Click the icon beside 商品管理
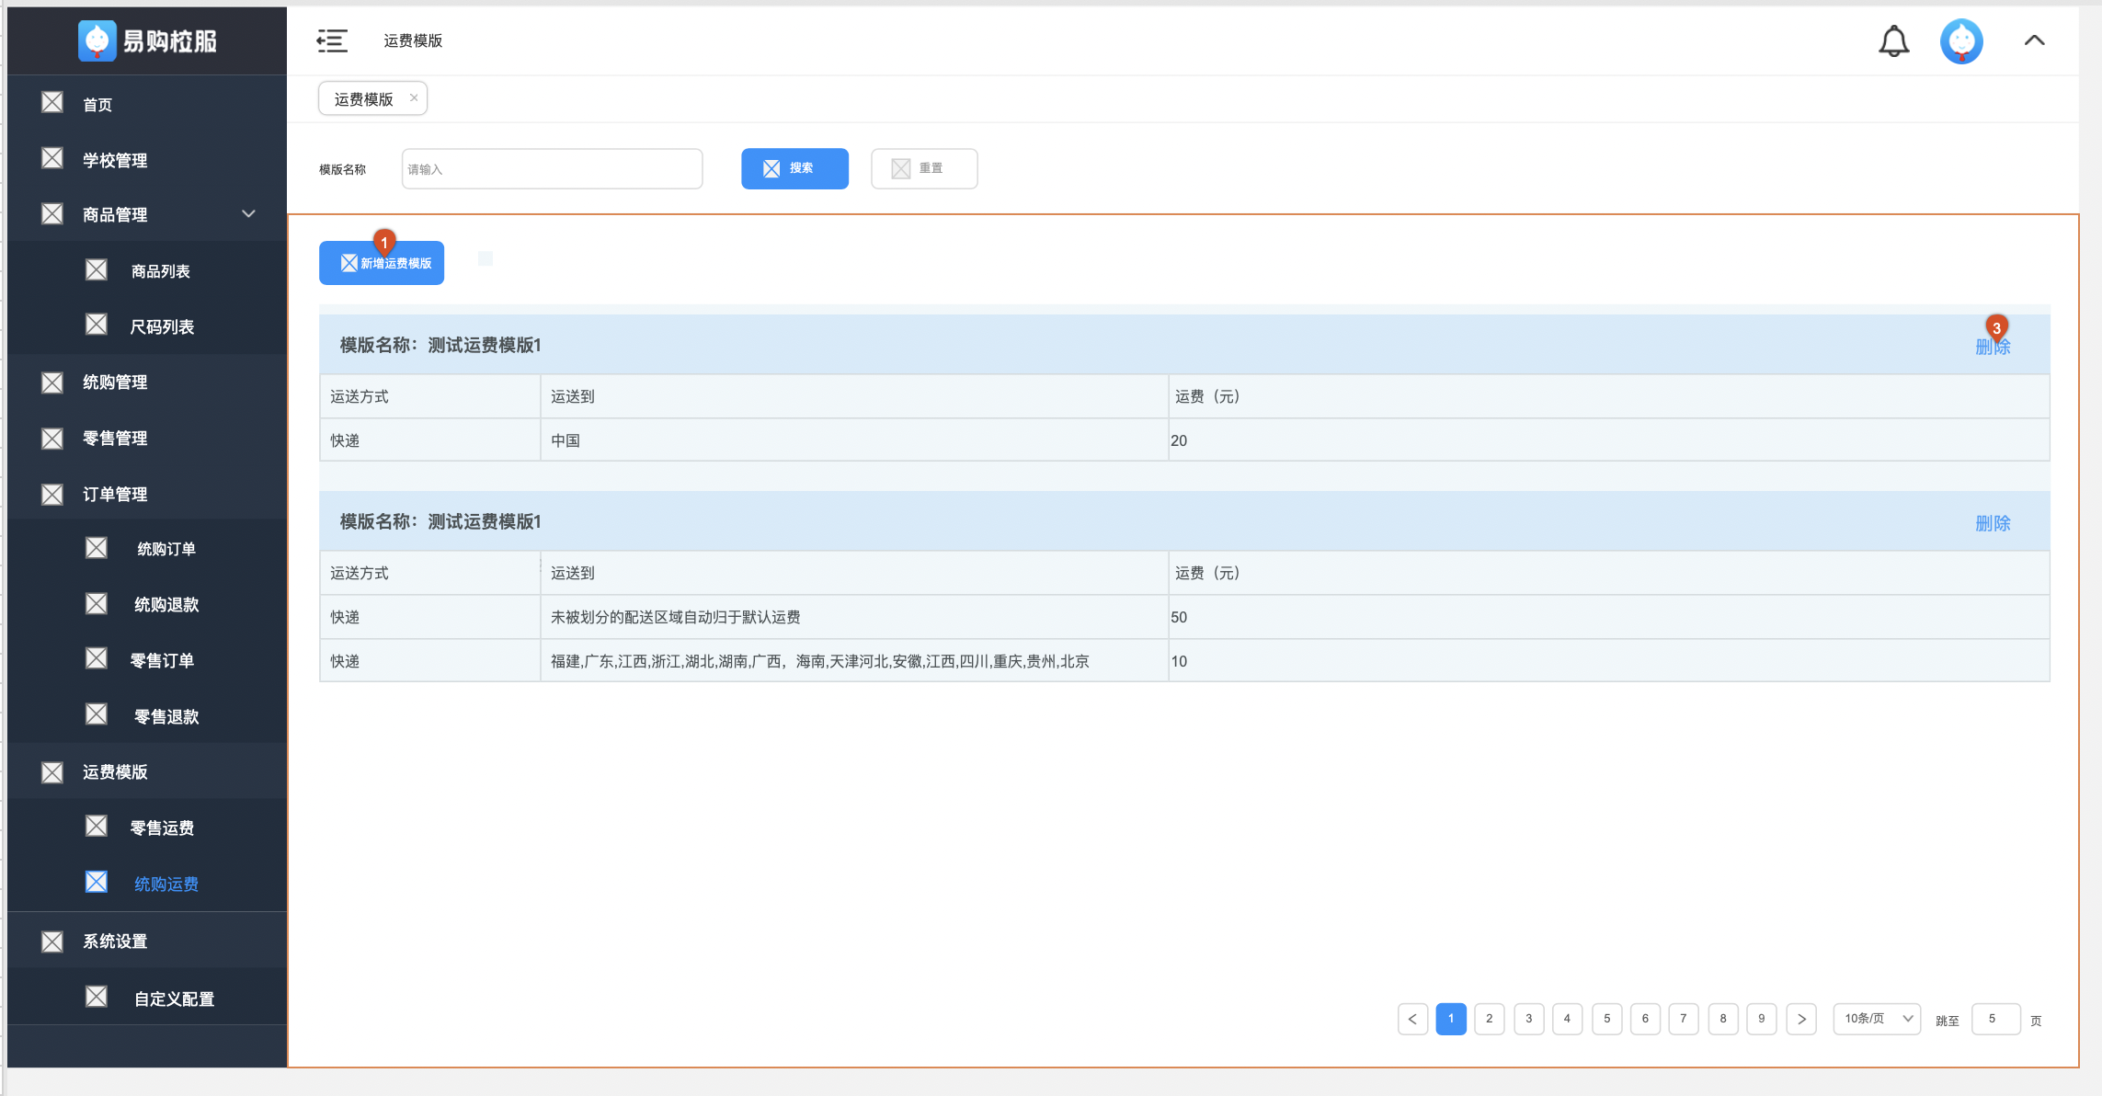The width and height of the screenshot is (2102, 1096). pos(52,214)
